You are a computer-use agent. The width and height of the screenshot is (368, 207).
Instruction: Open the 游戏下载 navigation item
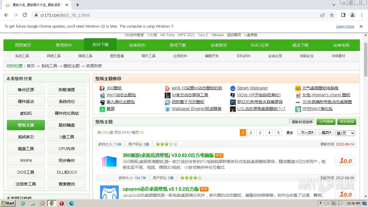coord(178,45)
